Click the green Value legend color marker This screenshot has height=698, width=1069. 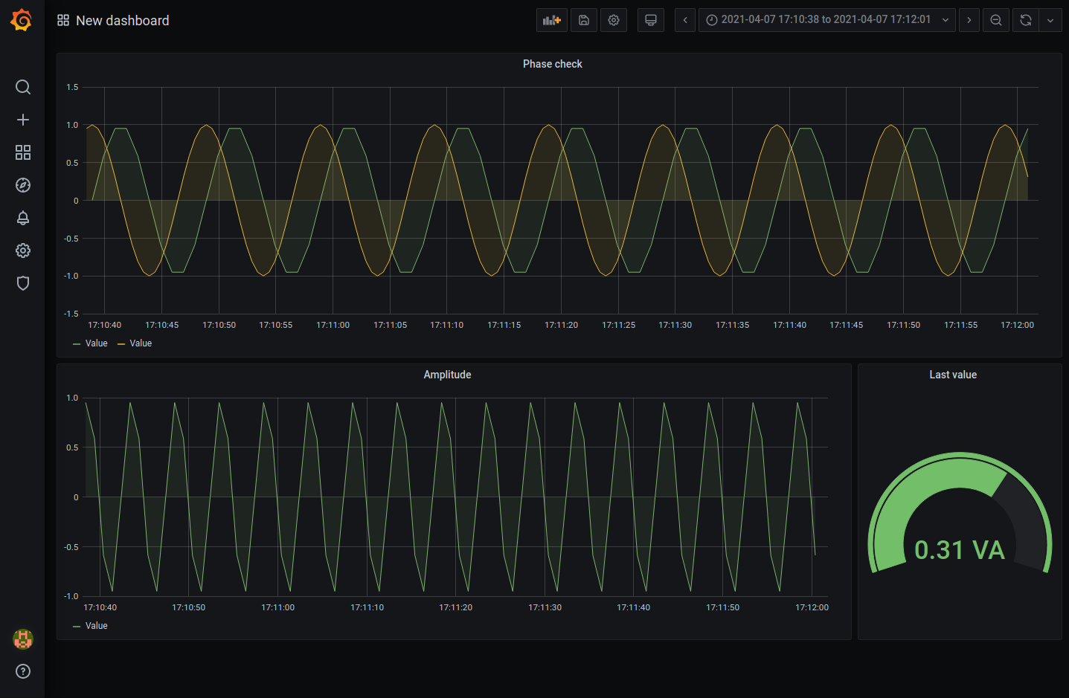pos(77,343)
